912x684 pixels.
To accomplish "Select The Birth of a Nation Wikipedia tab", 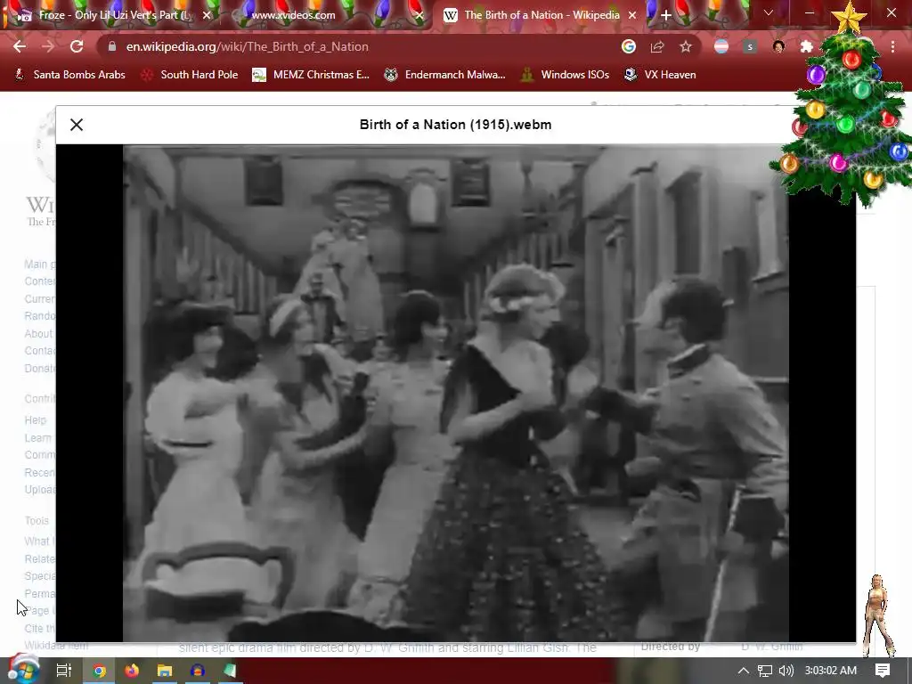I will pyautogui.click(x=539, y=15).
